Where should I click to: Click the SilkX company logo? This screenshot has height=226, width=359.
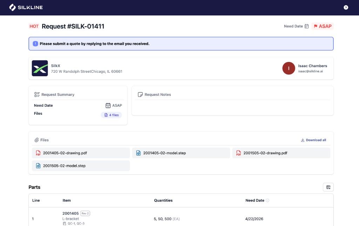tap(40, 68)
